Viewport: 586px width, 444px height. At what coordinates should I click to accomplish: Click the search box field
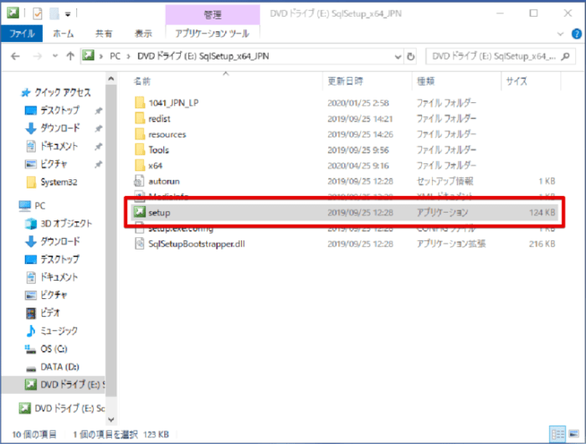tap(501, 56)
